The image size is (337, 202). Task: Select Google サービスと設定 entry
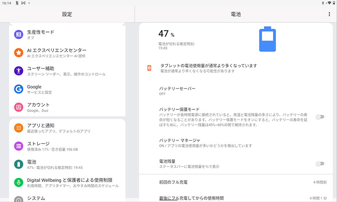pos(67,89)
